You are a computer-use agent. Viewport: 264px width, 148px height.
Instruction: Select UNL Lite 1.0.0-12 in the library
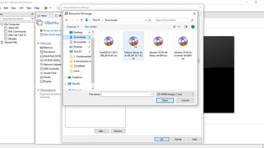(17, 35)
